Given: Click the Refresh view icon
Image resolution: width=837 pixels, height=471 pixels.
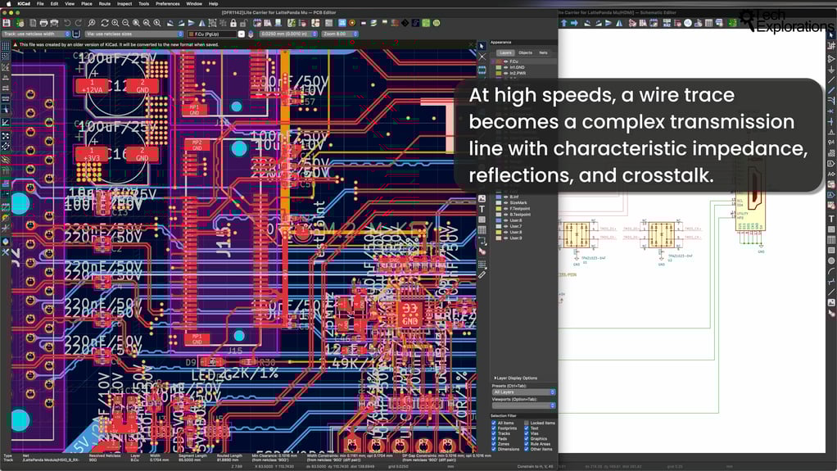Looking at the screenshot, I should click(105, 22).
